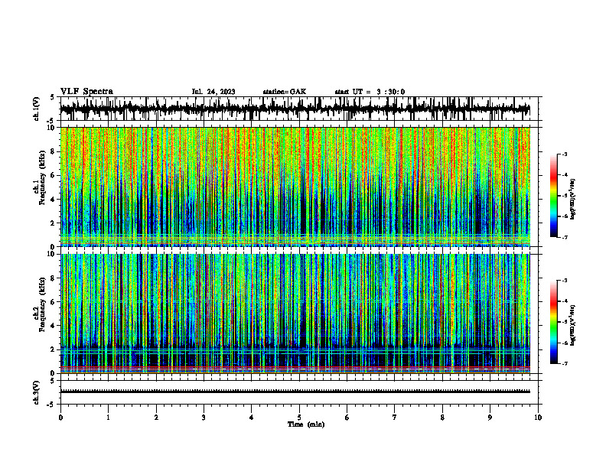Image resolution: width=606 pixels, height=468 pixels.
Task: Click the "VLF Spectra" plot title
Action: point(86,92)
